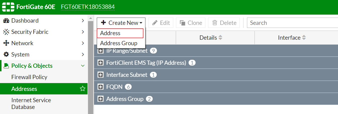Click the Security Fabric icon

(x=6, y=32)
